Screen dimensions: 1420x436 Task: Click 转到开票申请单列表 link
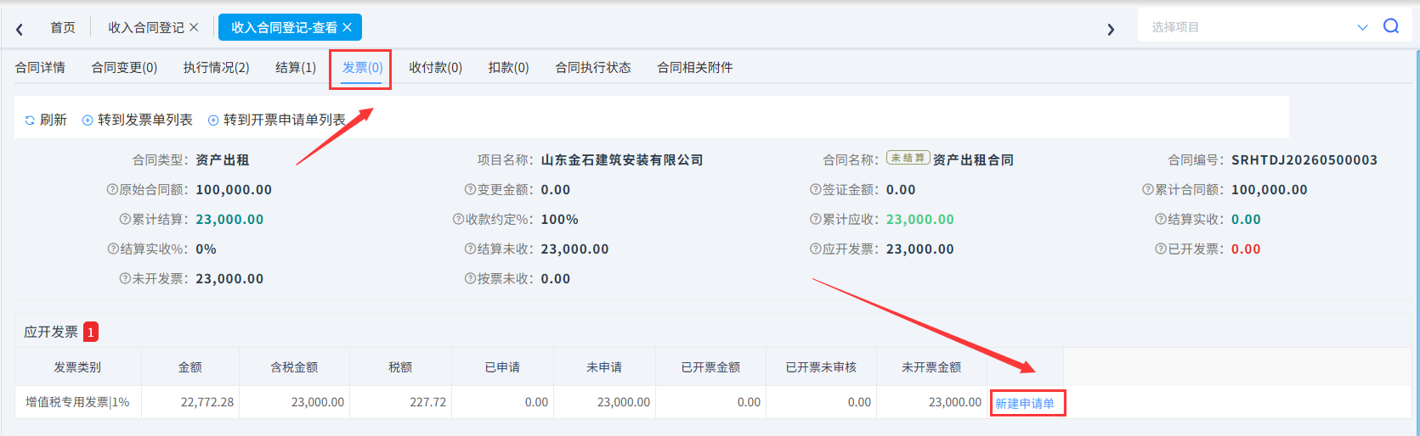coord(285,120)
